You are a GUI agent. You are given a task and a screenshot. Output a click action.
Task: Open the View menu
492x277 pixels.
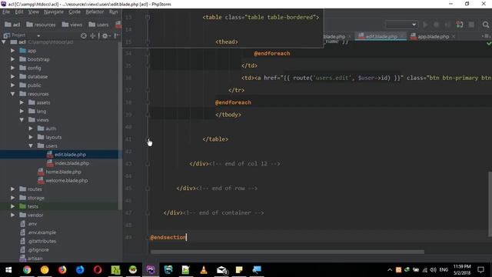34,12
